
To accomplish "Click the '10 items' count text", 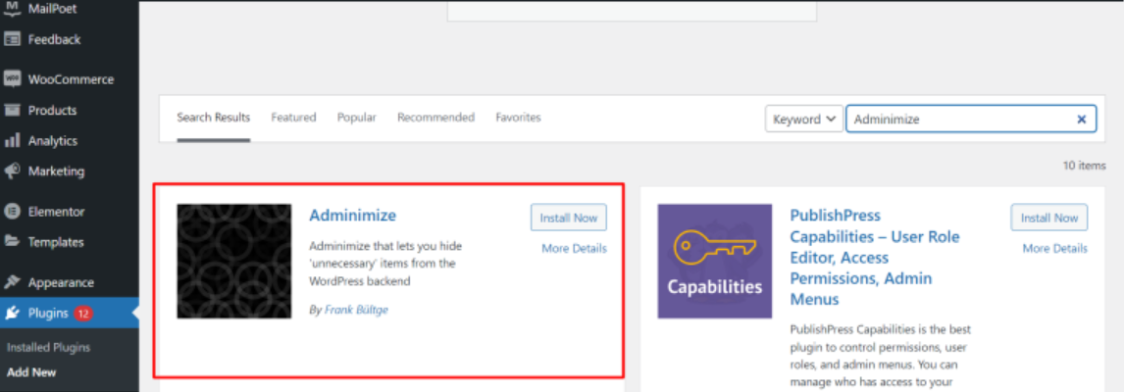I will point(1085,166).
